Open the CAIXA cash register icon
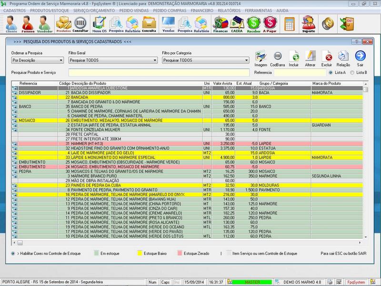This screenshot has height=286, width=381. pyautogui.click(x=237, y=23)
